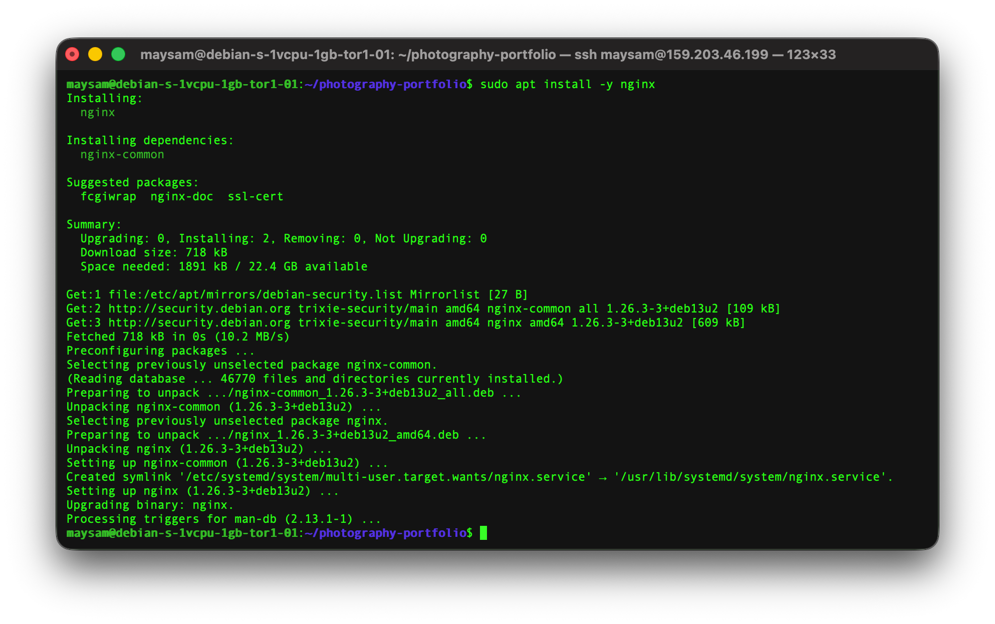Maximize the terminal using green button
995x624 pixels.
[118, 54]
